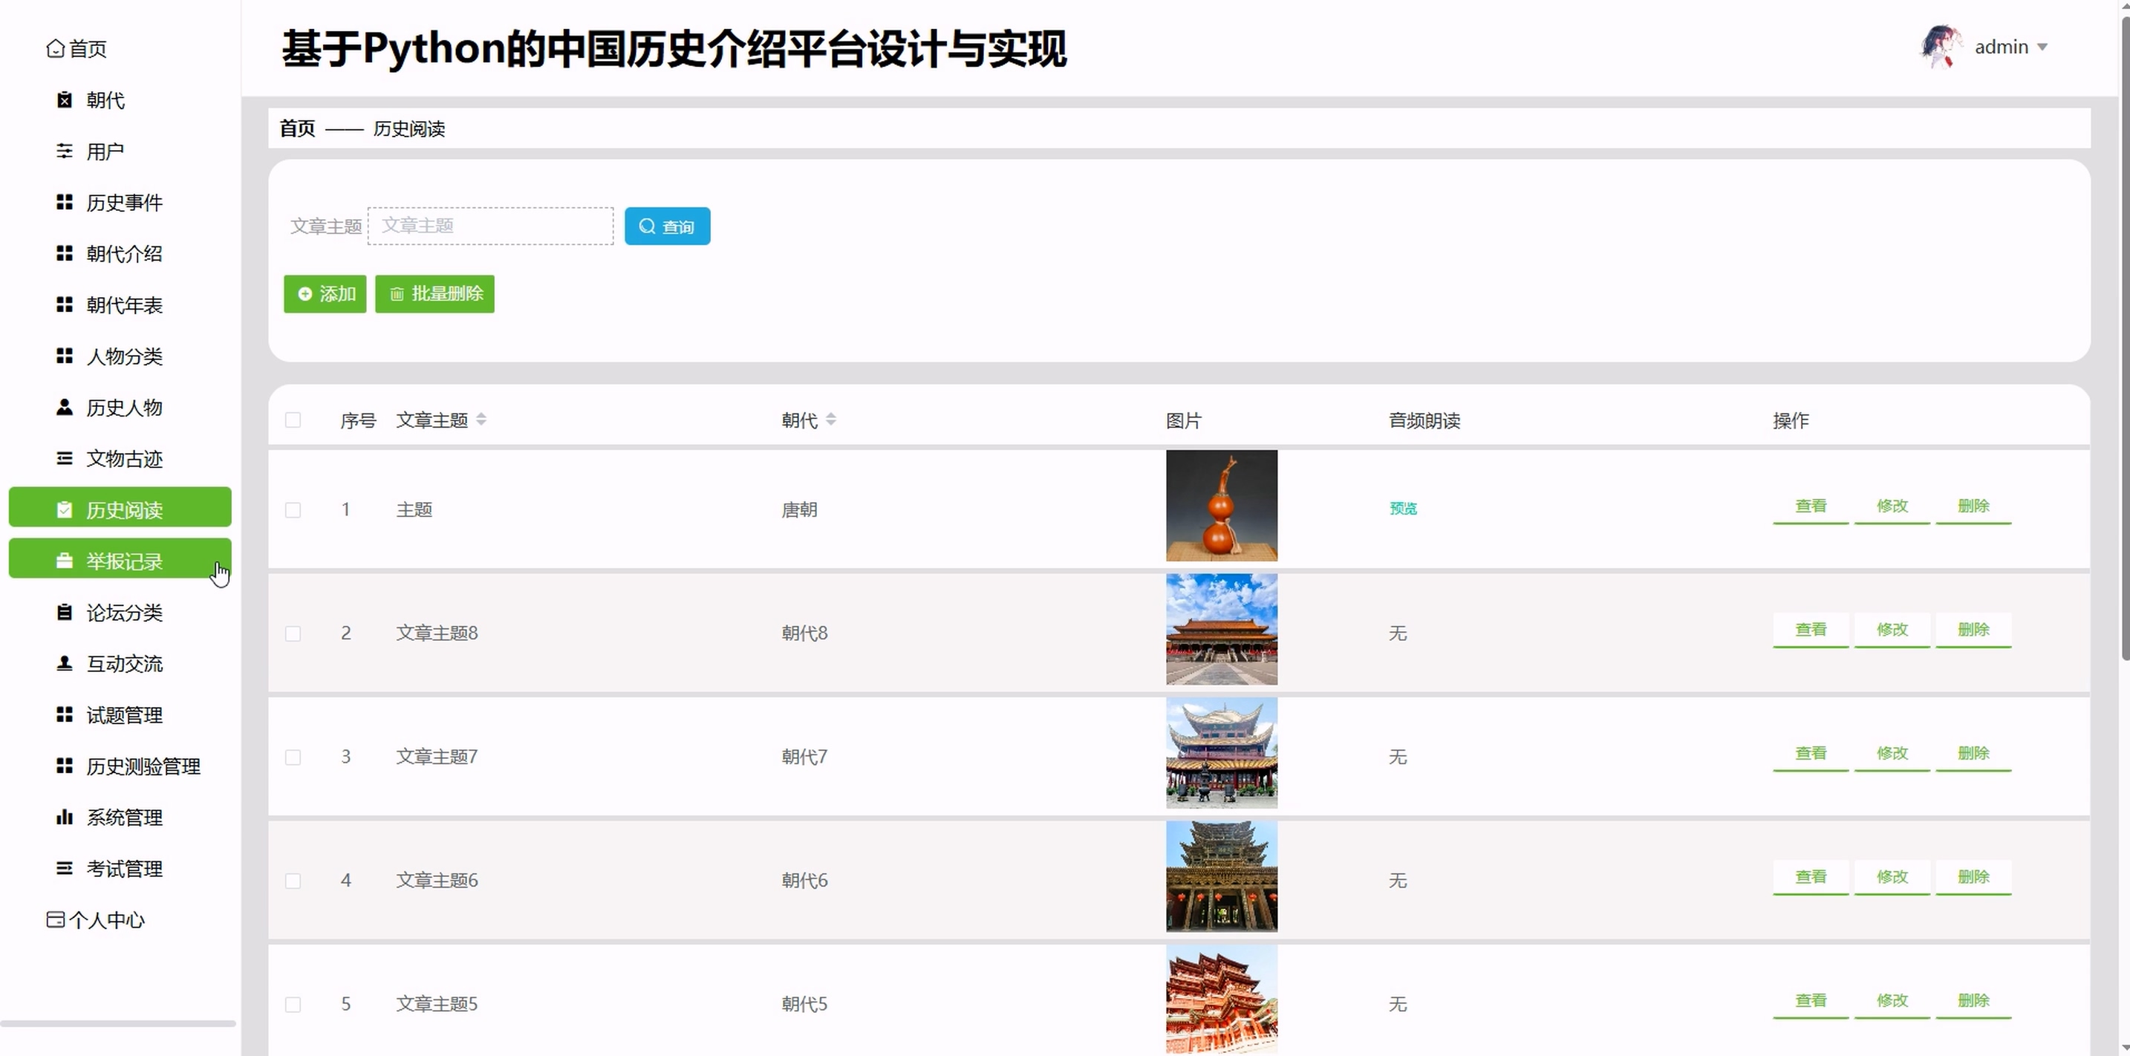This screenshot has width=2130, height=1056.
Task: Click the sort arrows on 文章主题 column
Action: pyautogui.click(x=481, y=420)
